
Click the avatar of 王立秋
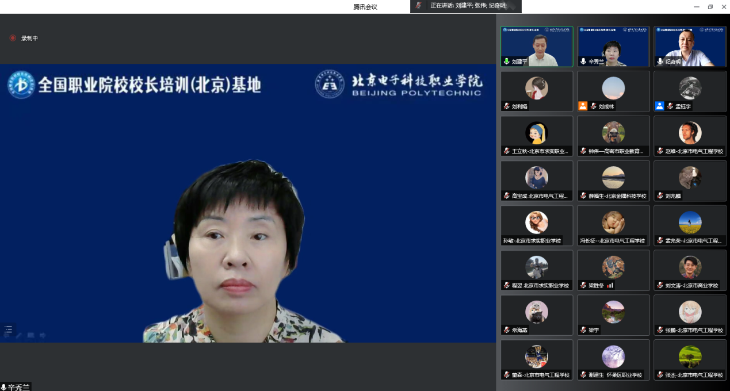[x=537, y=133]
